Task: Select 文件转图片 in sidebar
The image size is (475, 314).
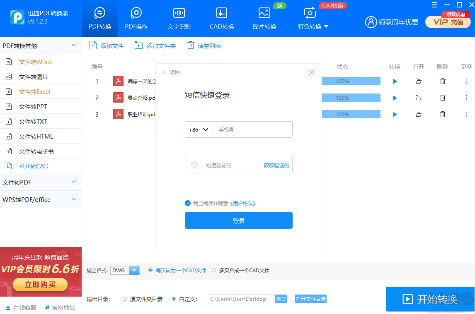Action: click(x=41, y=77)
